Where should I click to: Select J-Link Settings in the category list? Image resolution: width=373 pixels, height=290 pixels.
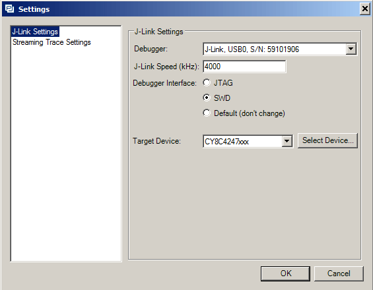[x=35, y=32]
